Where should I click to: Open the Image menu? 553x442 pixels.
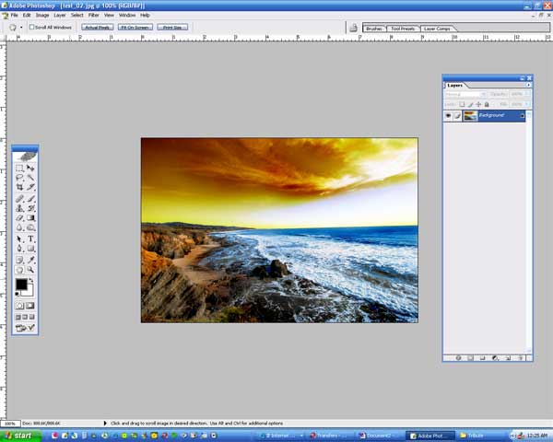point(42,15)
